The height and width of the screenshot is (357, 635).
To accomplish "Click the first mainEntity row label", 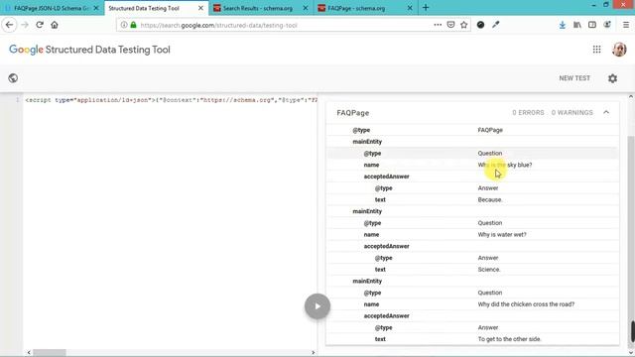I will click(367, 142).
